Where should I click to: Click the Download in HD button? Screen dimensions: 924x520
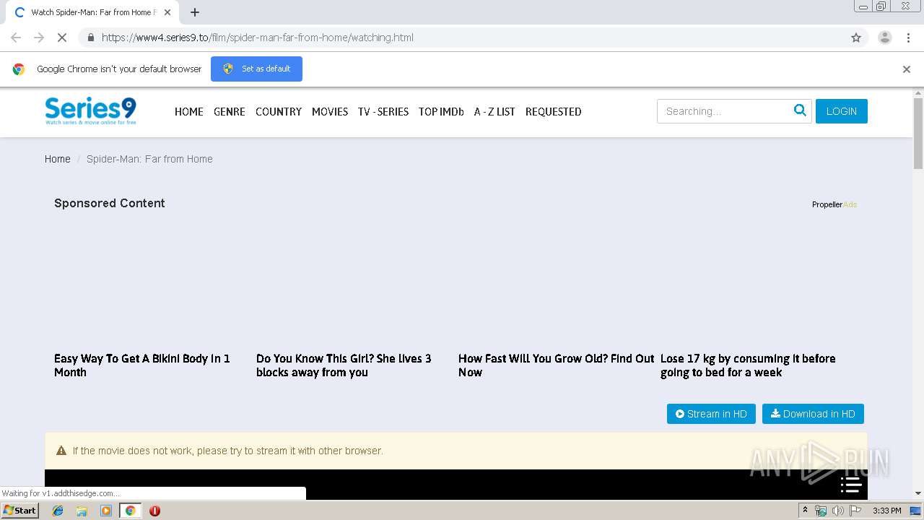pos(813,414)
